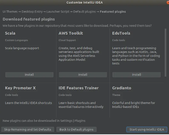Click Skip Remaining and Set Defaults
Screen dimensions: 169x135
coord(28,130)
